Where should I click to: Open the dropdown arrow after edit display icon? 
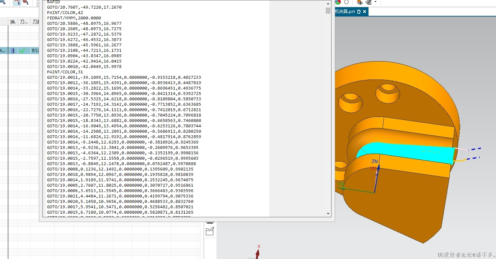click(376, 2)
